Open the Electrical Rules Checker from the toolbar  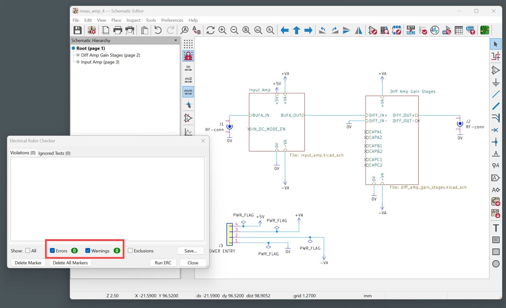[x=423, y=30]
